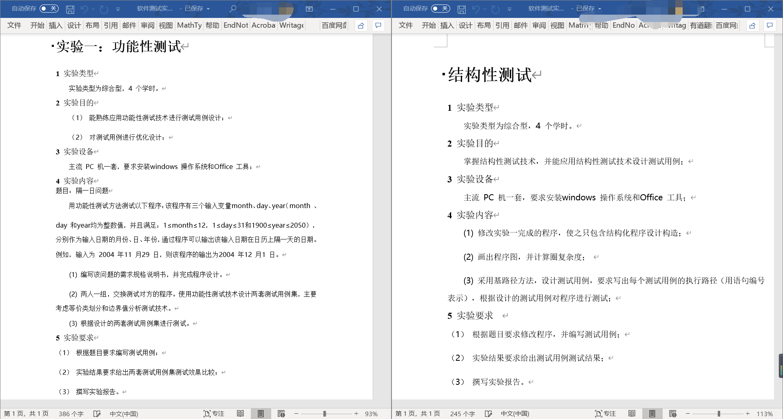Open the 布局 tab in the right window
Image resolution: width=783 pixels, height=419 pixels.
[484, 25]
